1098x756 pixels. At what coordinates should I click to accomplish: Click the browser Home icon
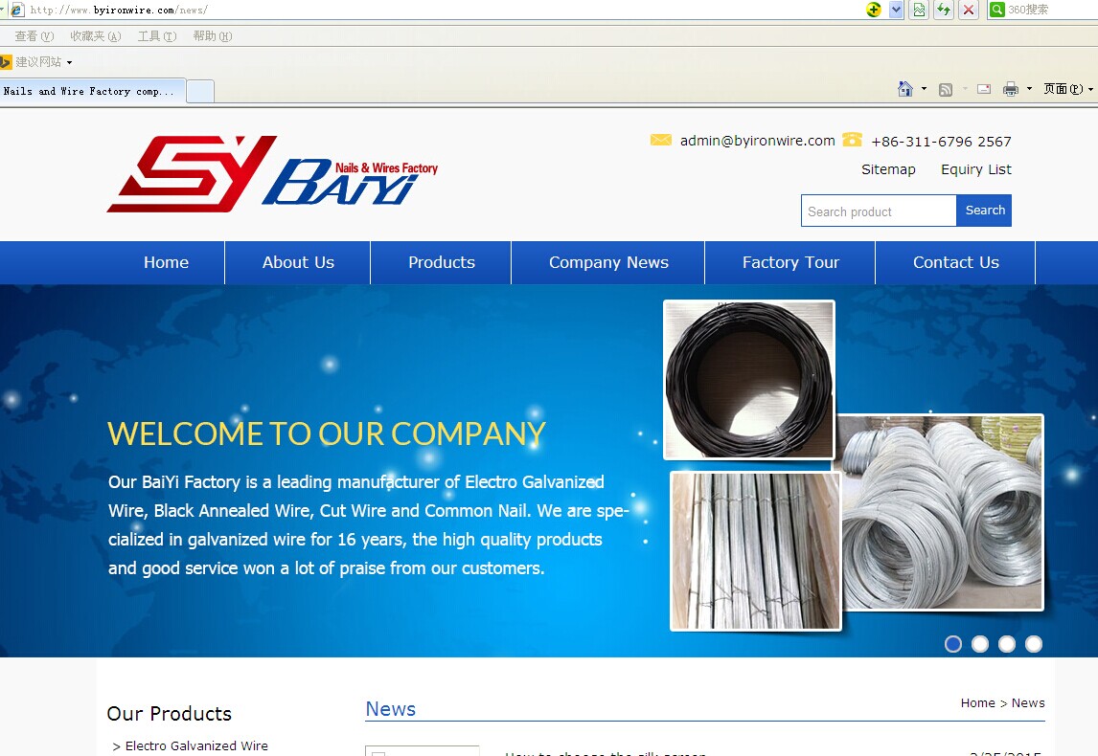pos(904,89)
